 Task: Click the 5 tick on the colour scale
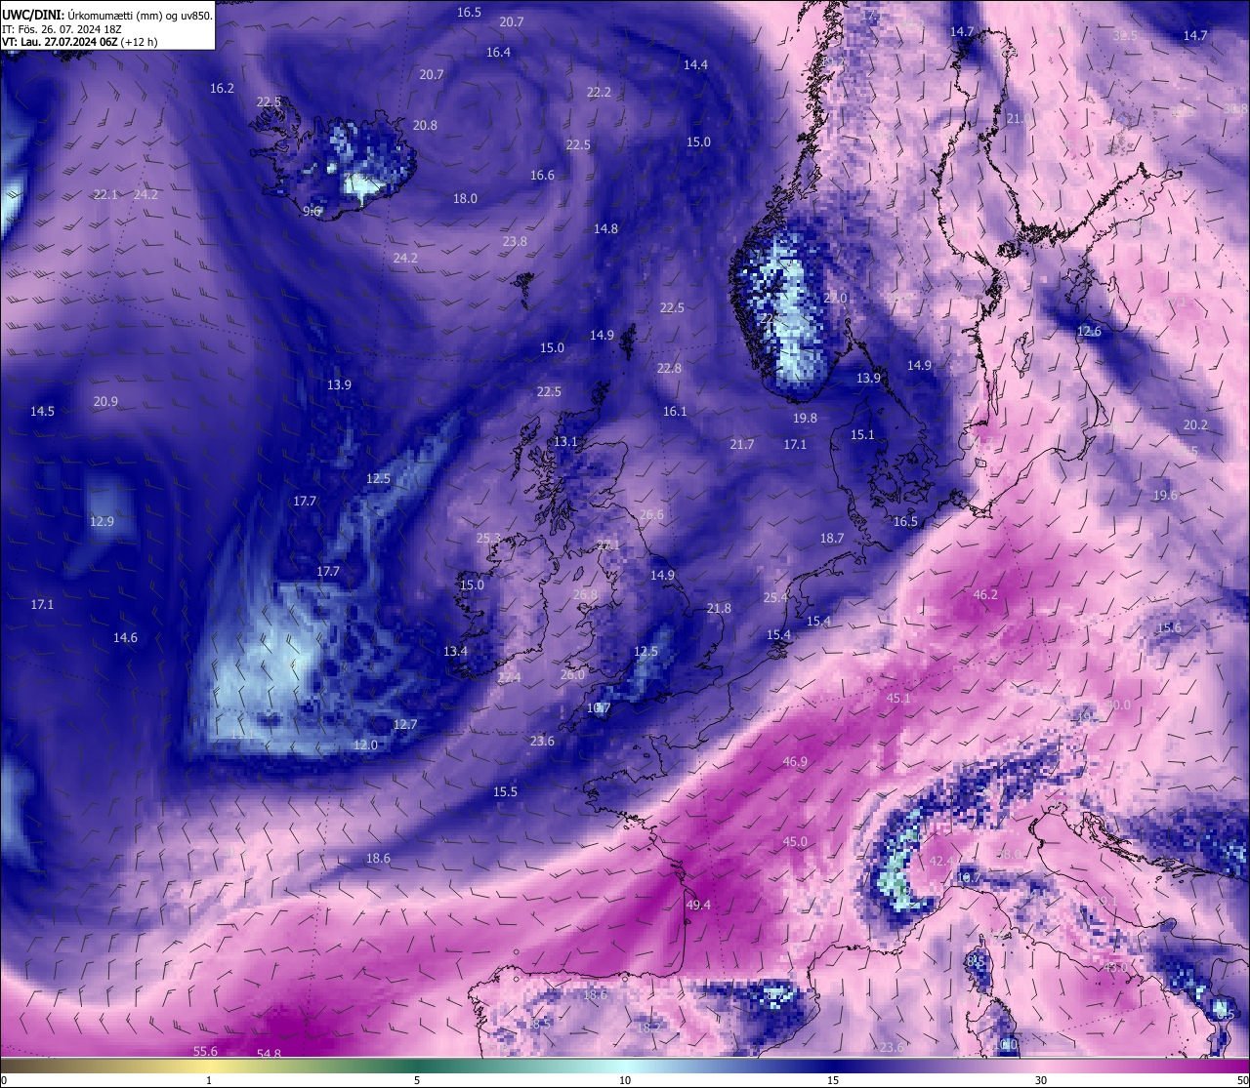click(x=417, y=1080)
